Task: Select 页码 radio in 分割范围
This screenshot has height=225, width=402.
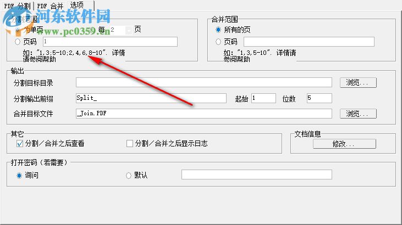Action: [18, 42]
